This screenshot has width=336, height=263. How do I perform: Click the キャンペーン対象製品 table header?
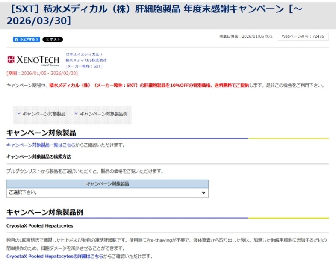click(107, 184)
